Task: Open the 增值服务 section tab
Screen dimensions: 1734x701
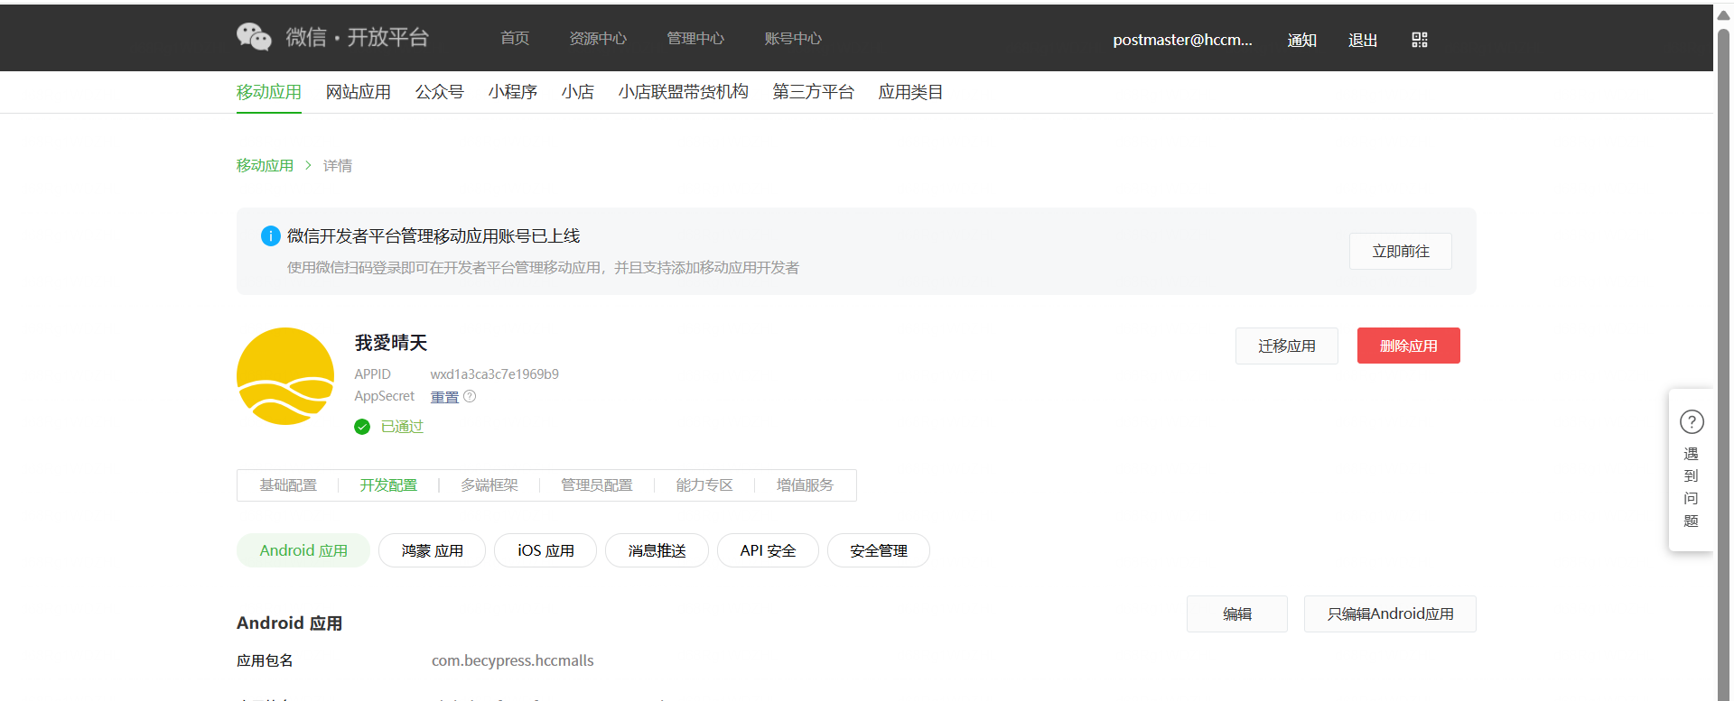Action: coord(805,485)
